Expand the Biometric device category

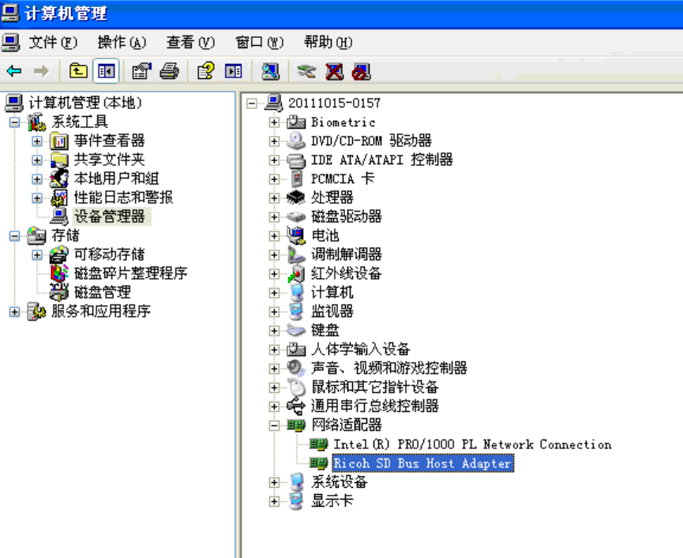pos(274,122)
